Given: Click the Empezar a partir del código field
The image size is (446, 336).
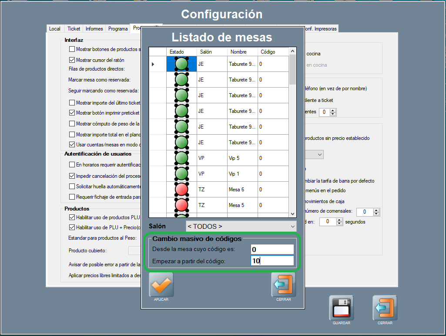Looking at the screenshot, I should click(272, 261).
